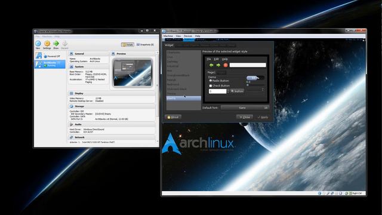Click the details pane vertical scrollbar
The image size is (382, 215).
click(x=157, y=97)
